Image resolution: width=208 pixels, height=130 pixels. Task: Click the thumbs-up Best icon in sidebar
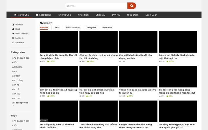click(13, 29)
